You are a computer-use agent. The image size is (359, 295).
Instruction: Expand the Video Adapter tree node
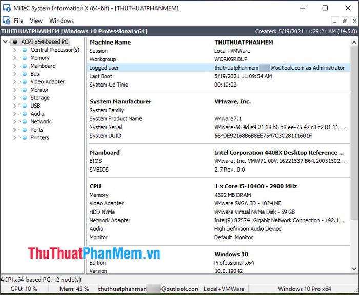(15, 82)
